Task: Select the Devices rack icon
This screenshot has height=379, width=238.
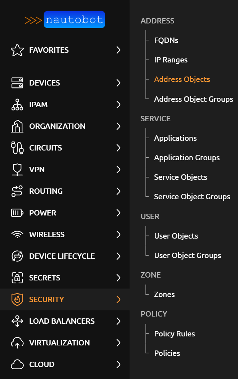Action: pyautogui.click(x=17, y=83)
